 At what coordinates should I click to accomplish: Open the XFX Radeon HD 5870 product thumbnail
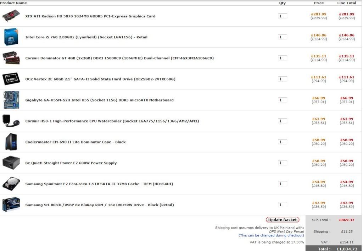click(11, 16)
